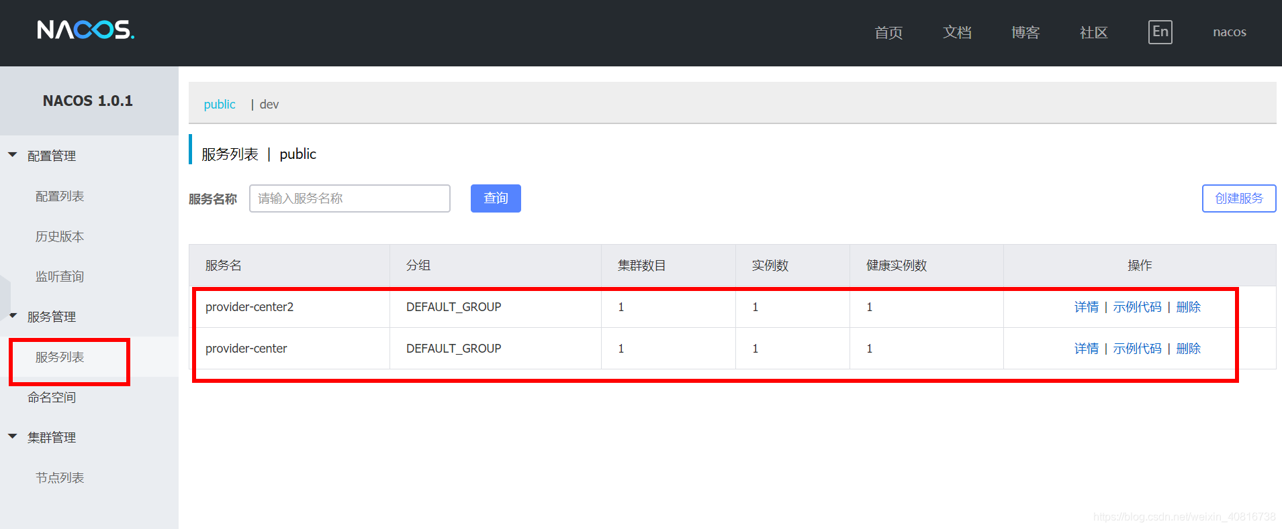Collapse the 配置管理 section arrow
This screenshot has height=529, width=1282.
(12, 155)
